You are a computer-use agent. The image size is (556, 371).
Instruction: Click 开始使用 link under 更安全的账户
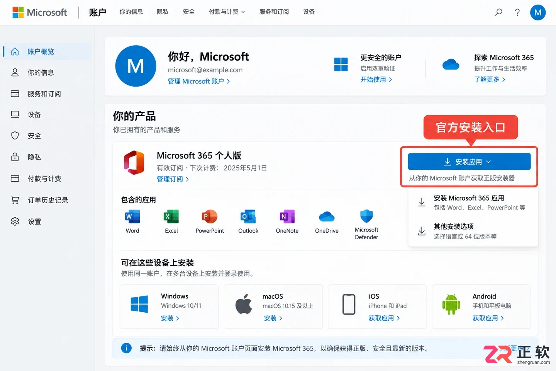[x=376, y=79]
